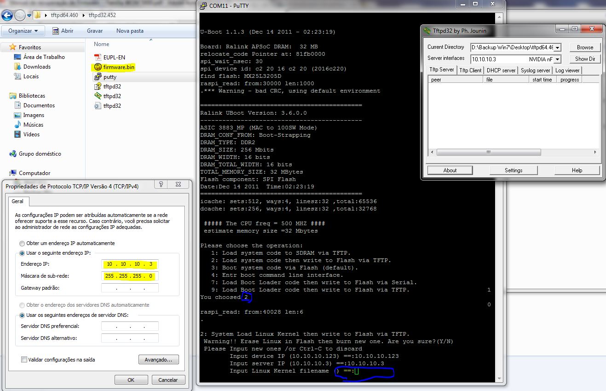The height and width of the screenshot is (391, 606).
Task: Sort files by the Nome column header
Action: [102, 44]
